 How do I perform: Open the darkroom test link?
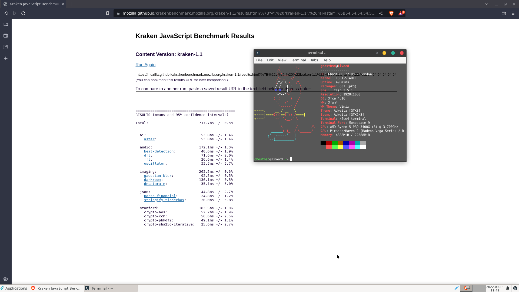[152, 180]
